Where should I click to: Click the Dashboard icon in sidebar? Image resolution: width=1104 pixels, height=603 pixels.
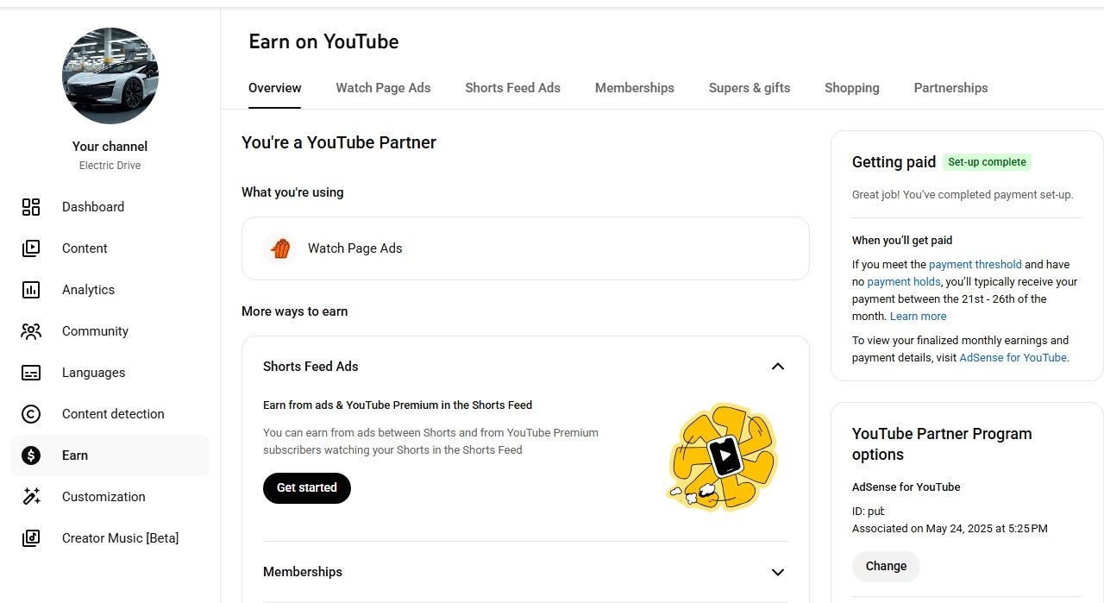click(31, 207)
